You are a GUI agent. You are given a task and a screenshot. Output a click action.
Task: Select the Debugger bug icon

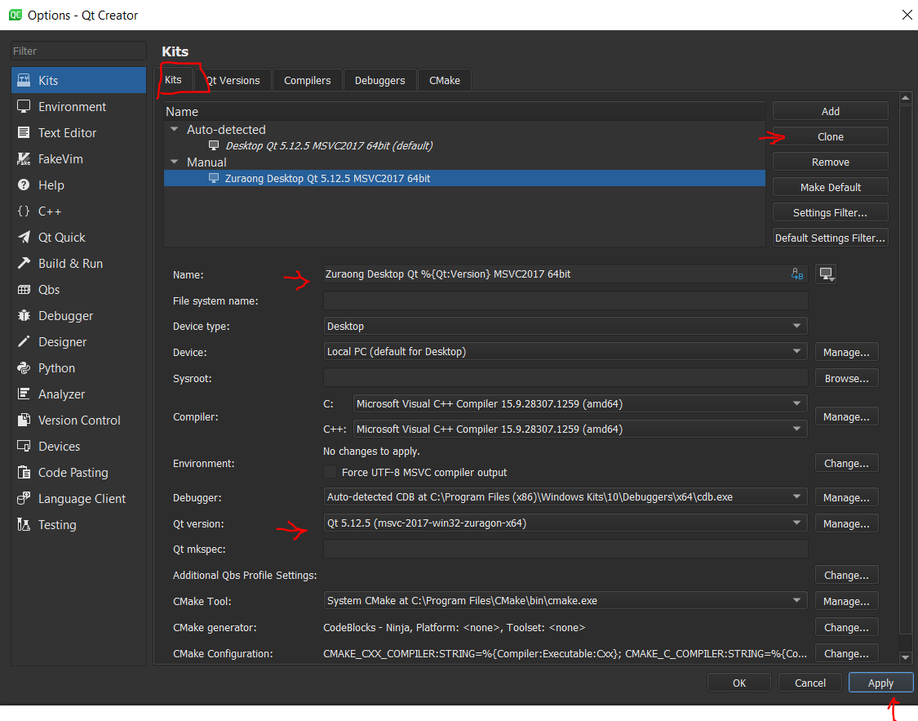click(x=24, y=316)
